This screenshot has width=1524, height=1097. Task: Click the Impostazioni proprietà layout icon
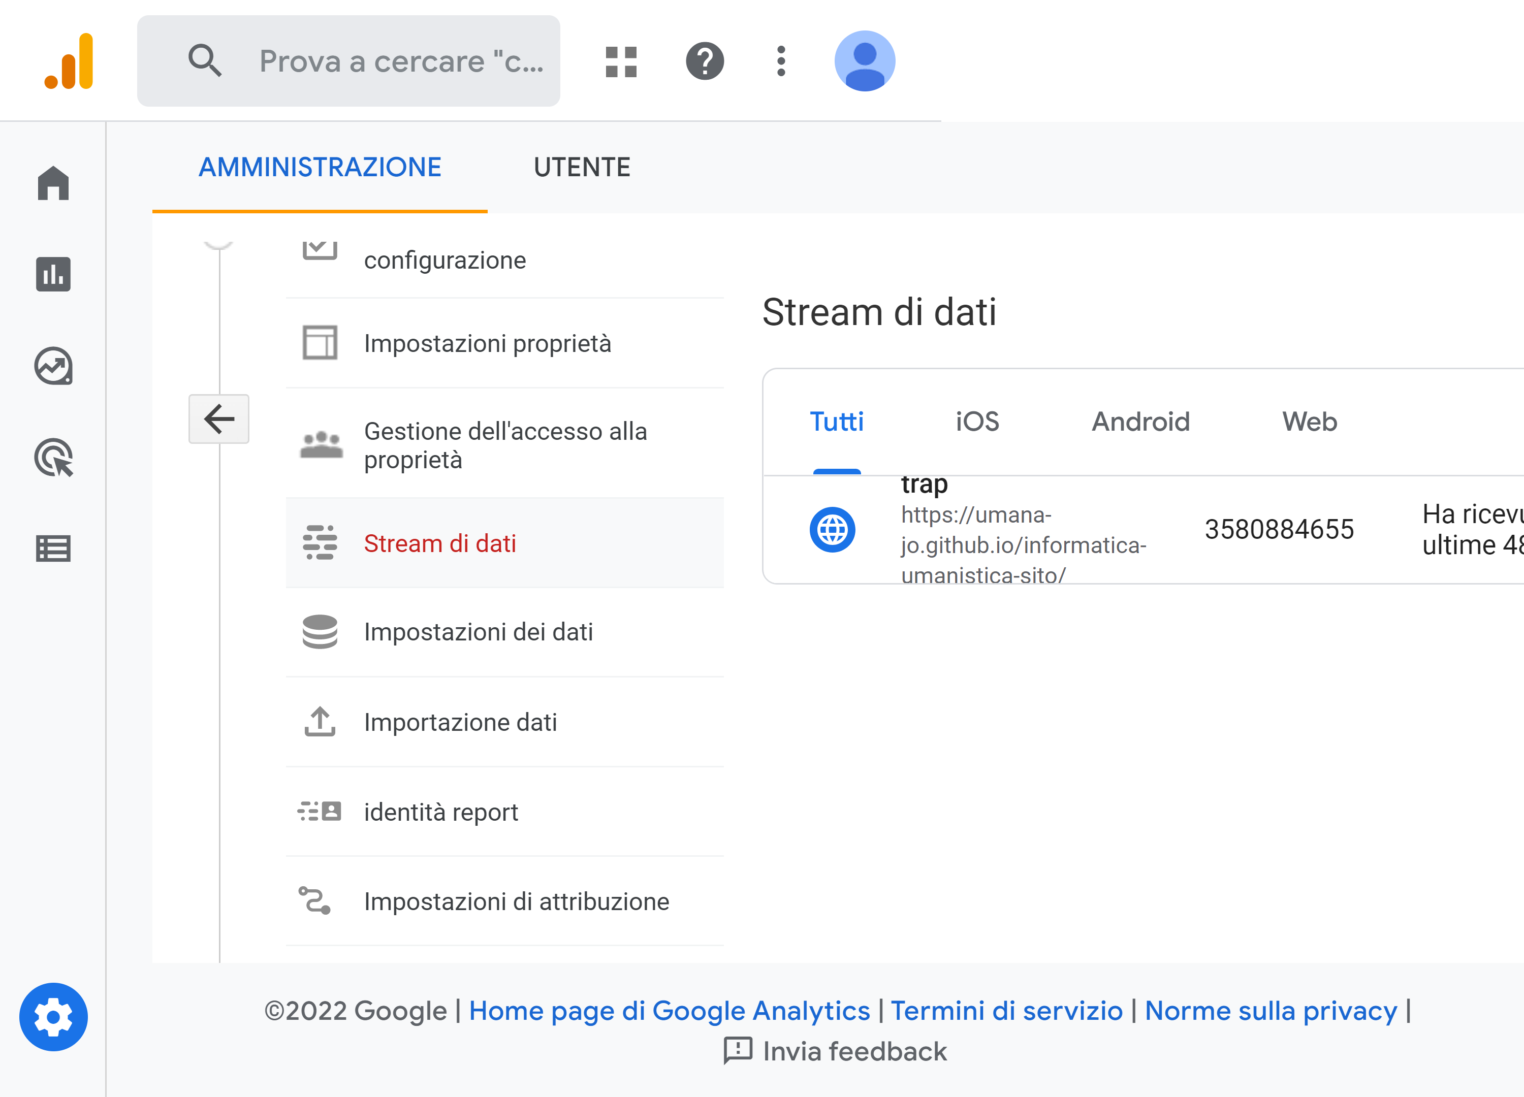(320, 343)
